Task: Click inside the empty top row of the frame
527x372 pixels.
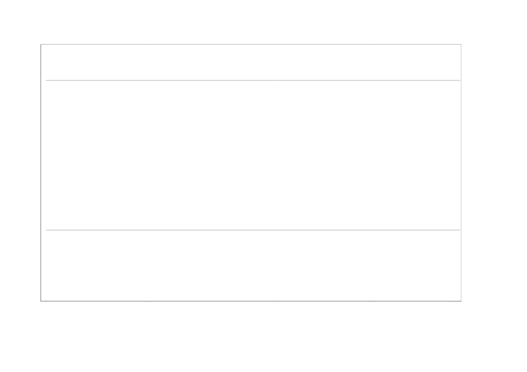Action: 251,62
